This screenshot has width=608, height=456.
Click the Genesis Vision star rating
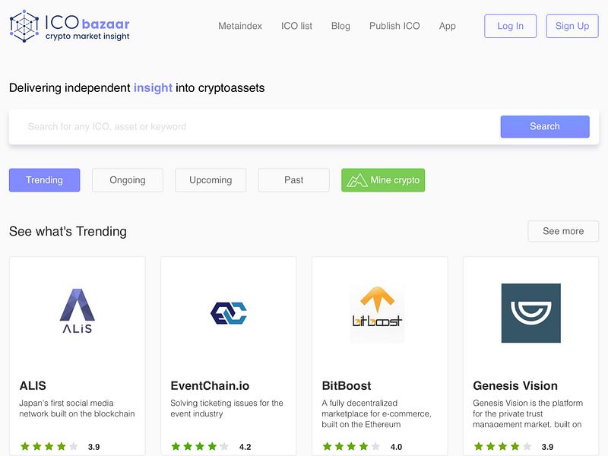(502, 446)
